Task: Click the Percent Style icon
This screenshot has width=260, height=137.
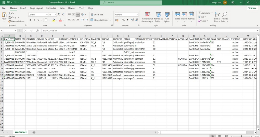Action: click(x=123, y=20)
